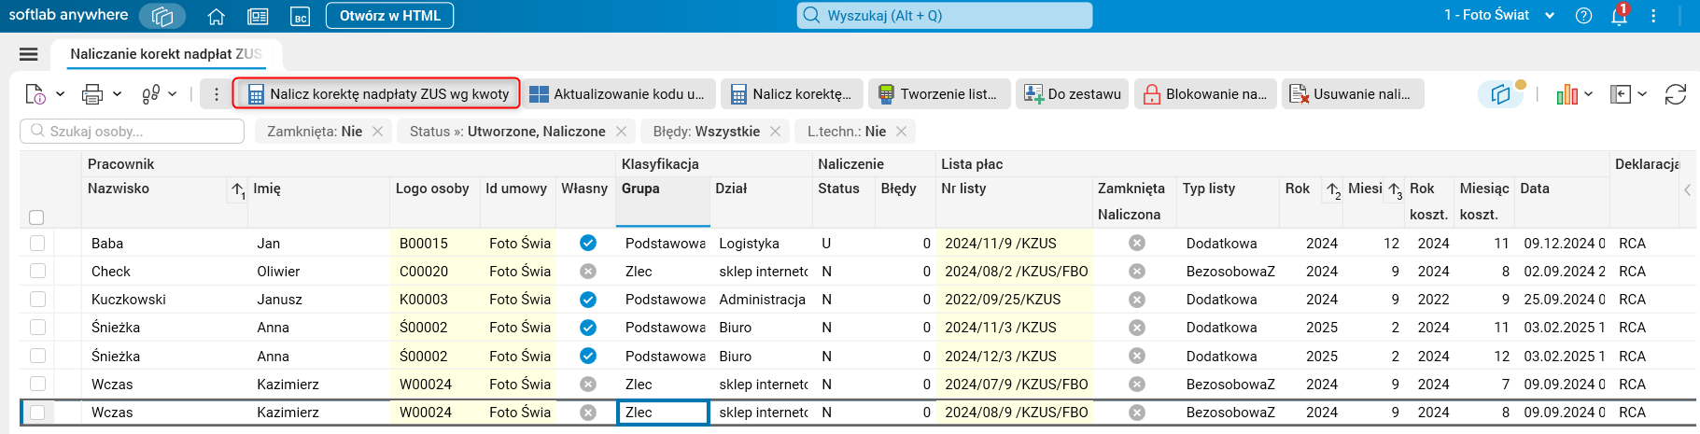Click the Do zestawu button
Screen dimensions: 1700x434
1073,94
